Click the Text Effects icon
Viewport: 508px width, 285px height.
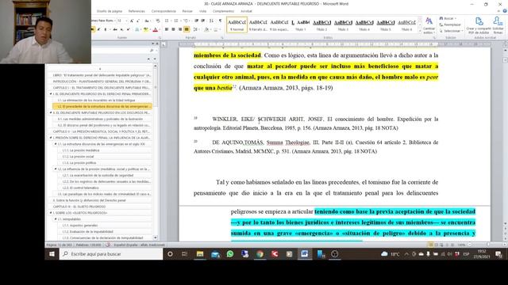point(137,29)
